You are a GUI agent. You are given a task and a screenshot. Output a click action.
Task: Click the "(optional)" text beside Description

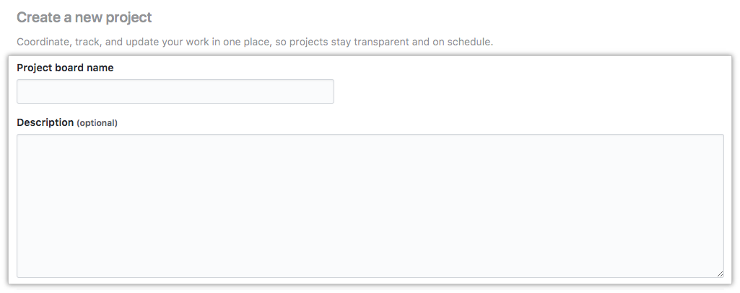tap(97, 123)
